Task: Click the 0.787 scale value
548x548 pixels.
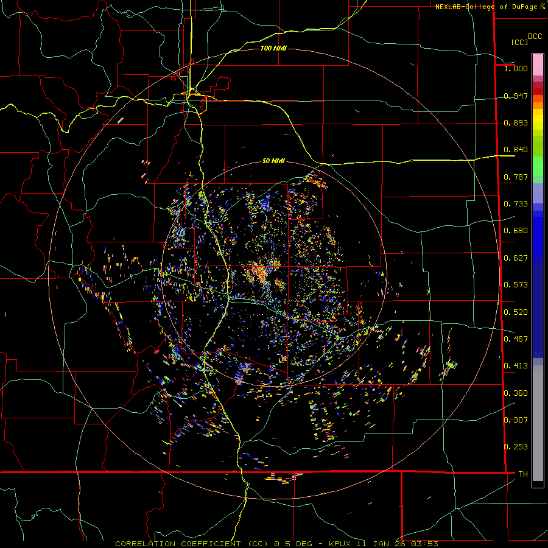Action: click(x=516, y=177)
